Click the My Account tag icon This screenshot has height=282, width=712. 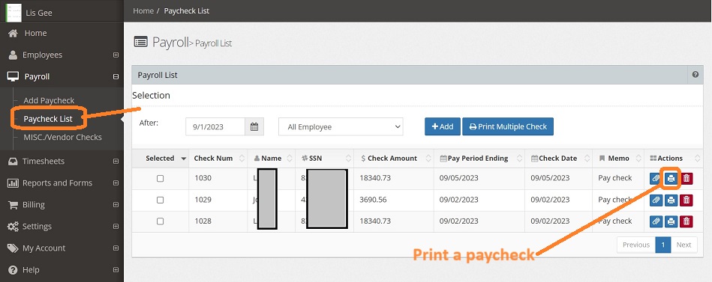14,248
